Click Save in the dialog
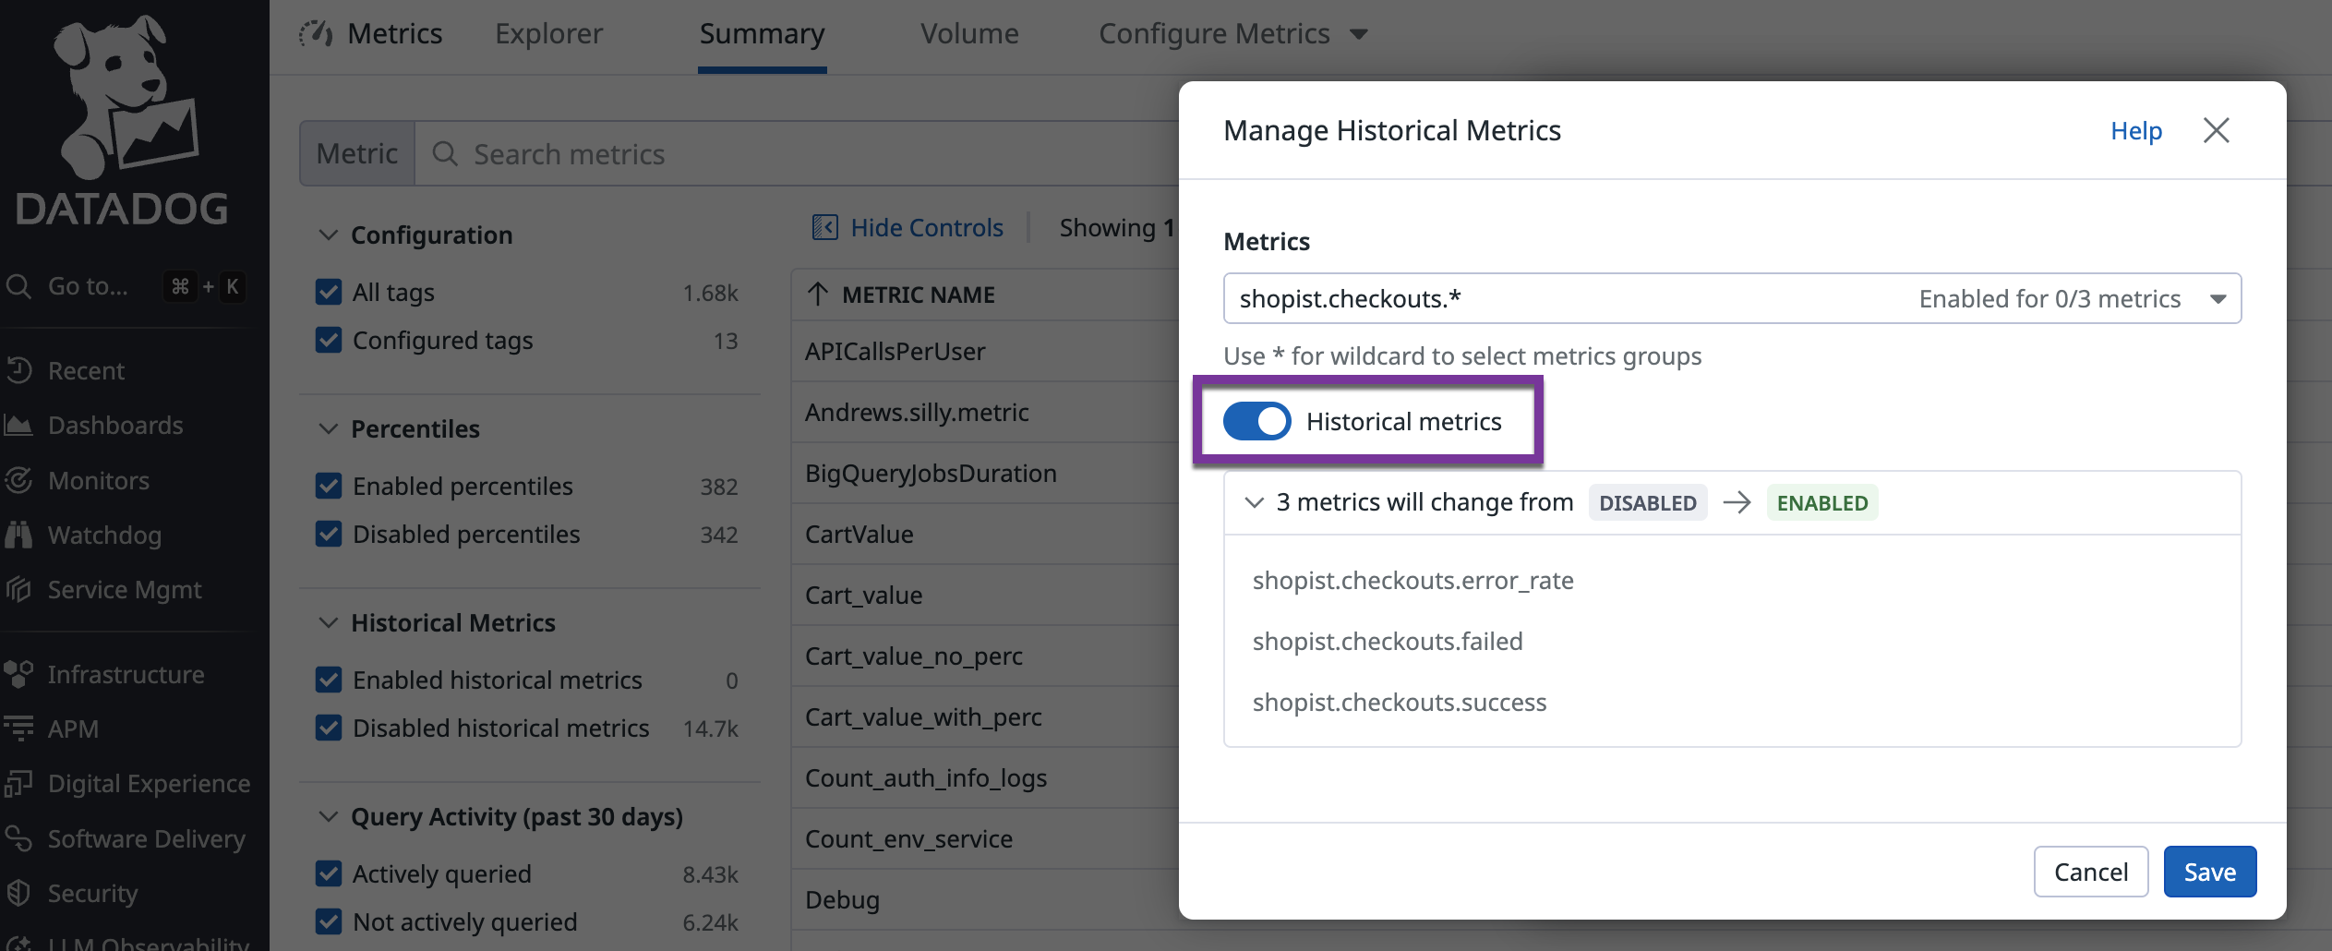The height and width of the screenshot is (951, 2332). coord(2210,872)
